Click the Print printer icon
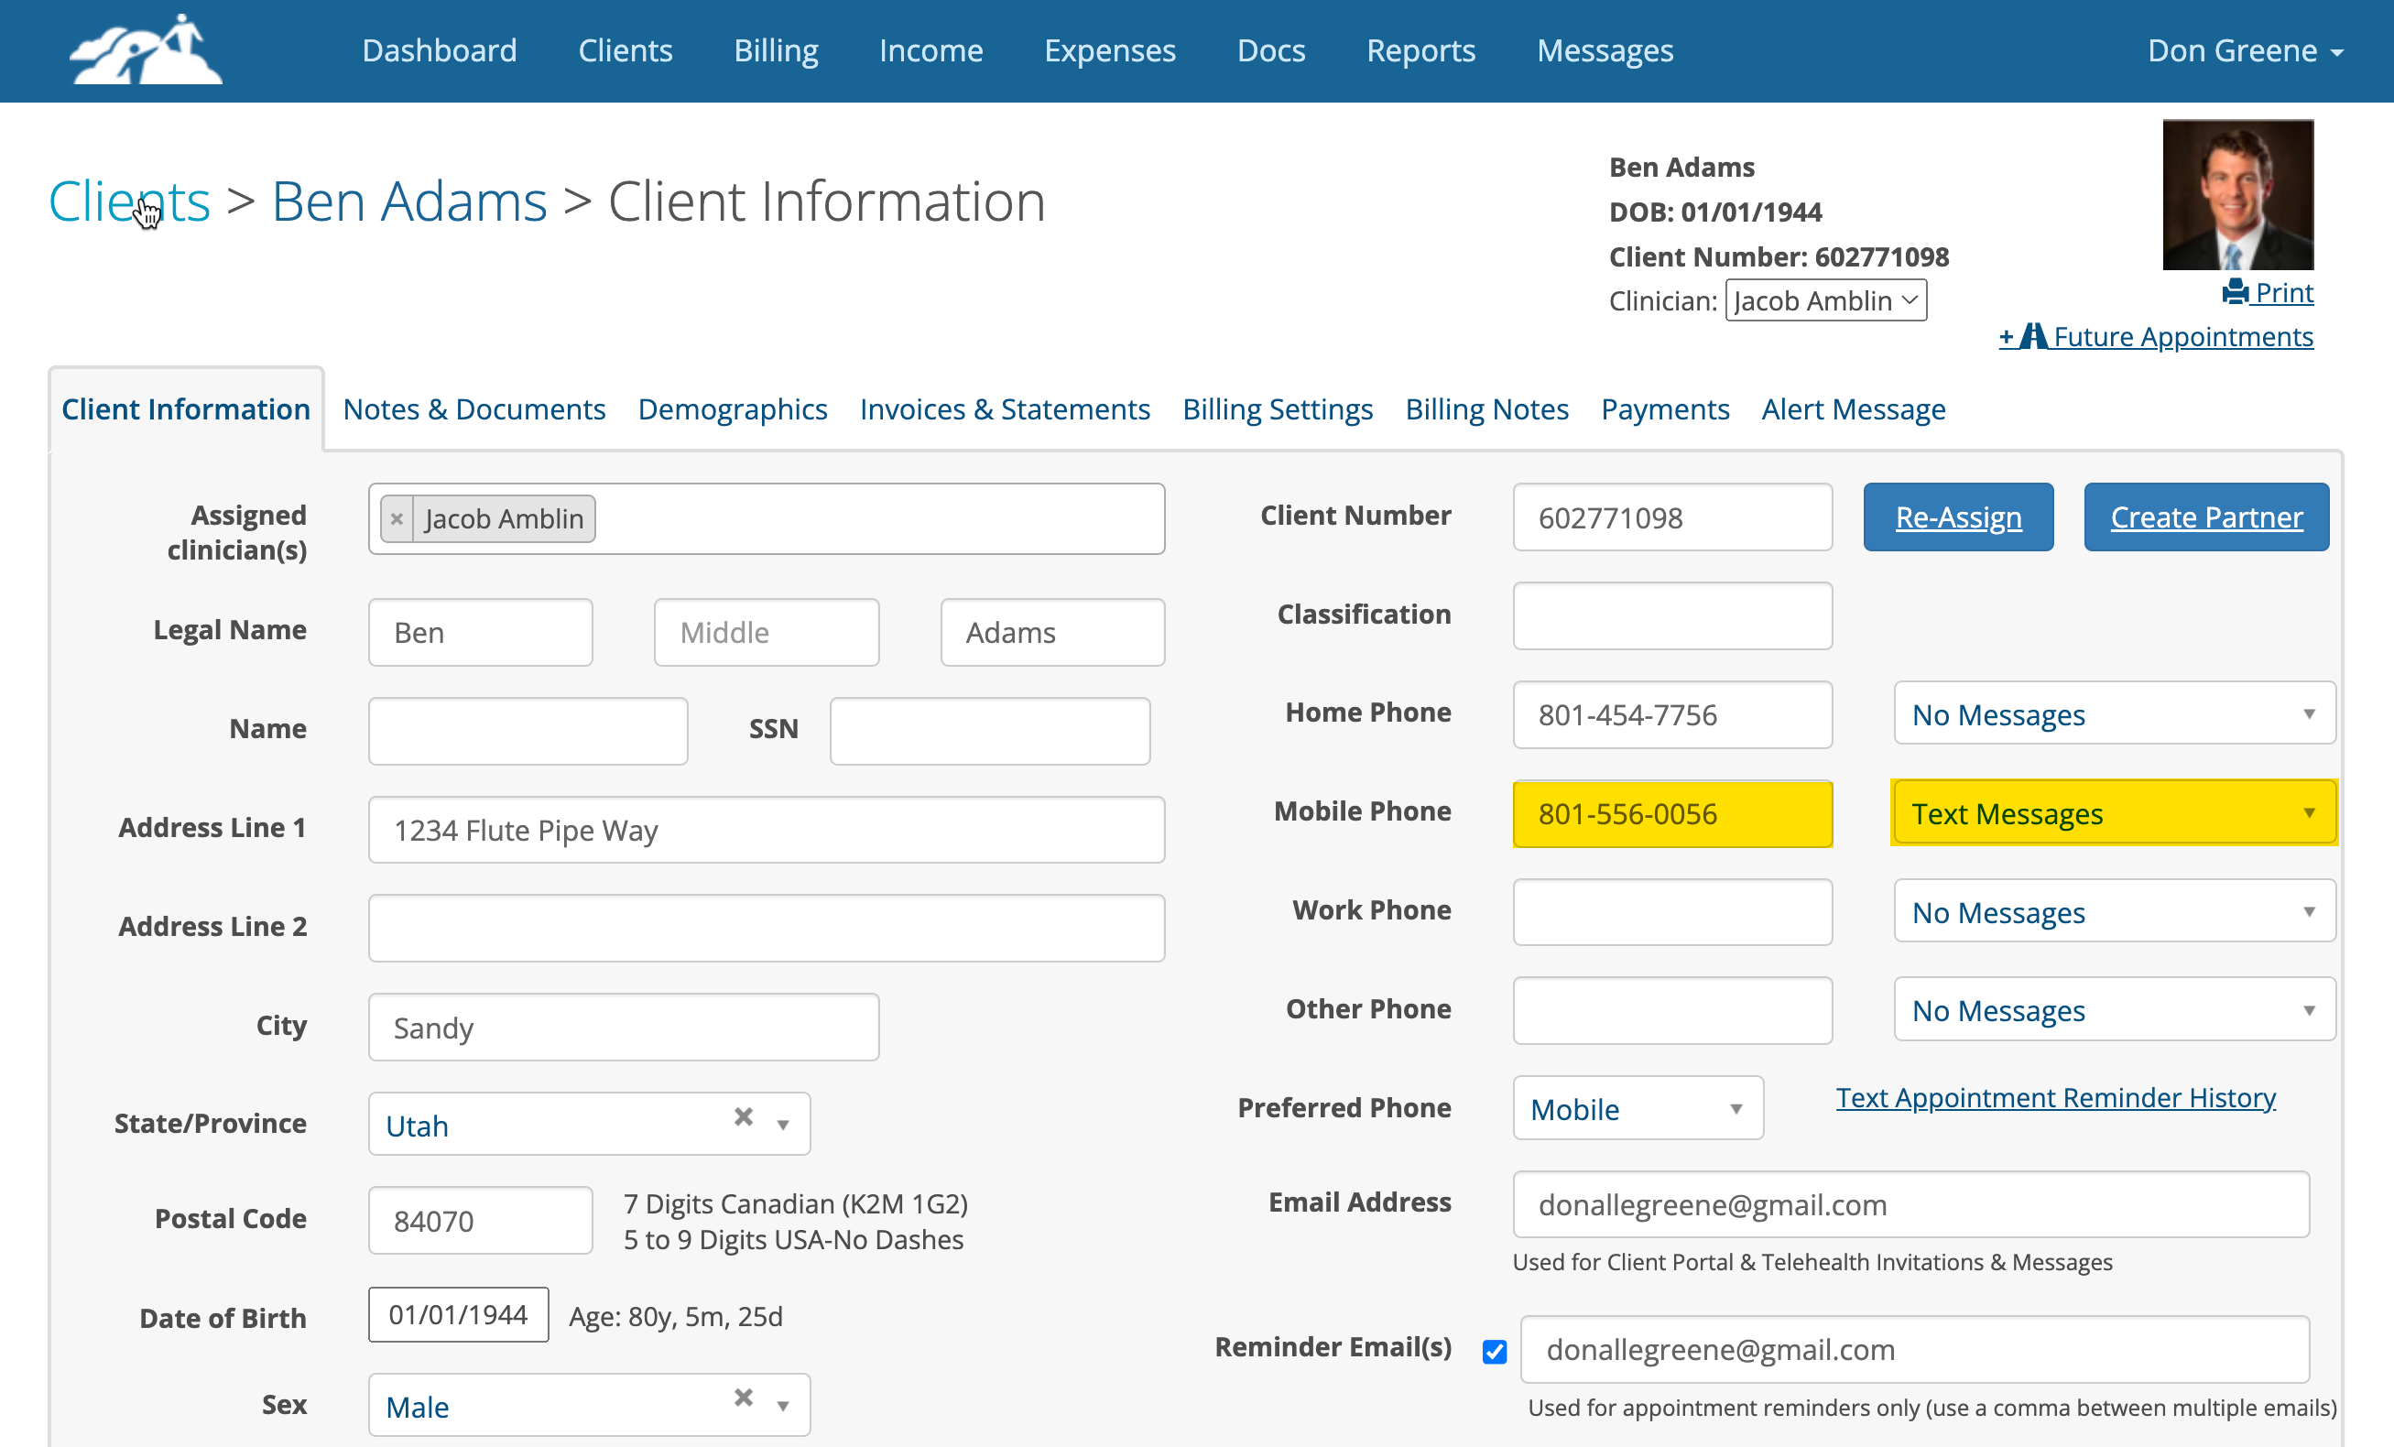 pos(2236,291)
